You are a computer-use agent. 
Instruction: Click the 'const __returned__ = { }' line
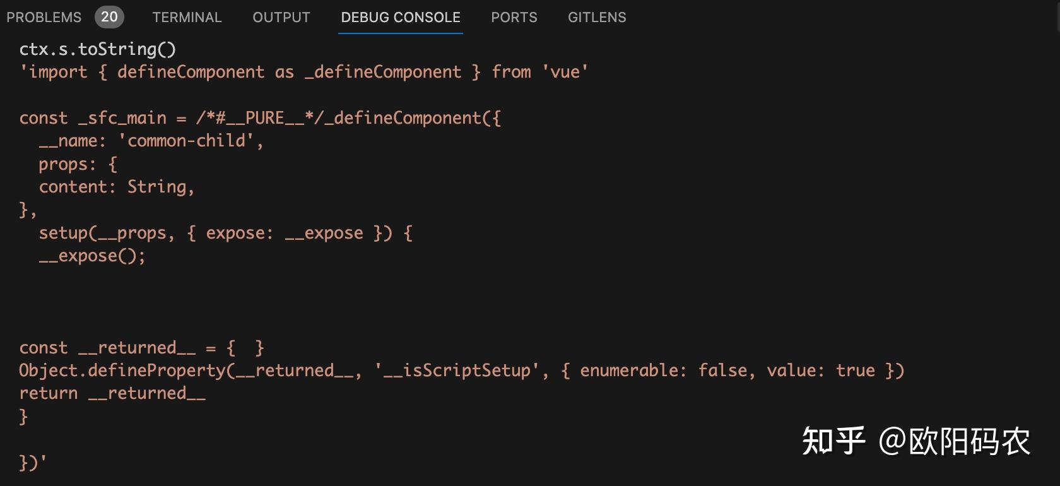click(x=142, y=348)
